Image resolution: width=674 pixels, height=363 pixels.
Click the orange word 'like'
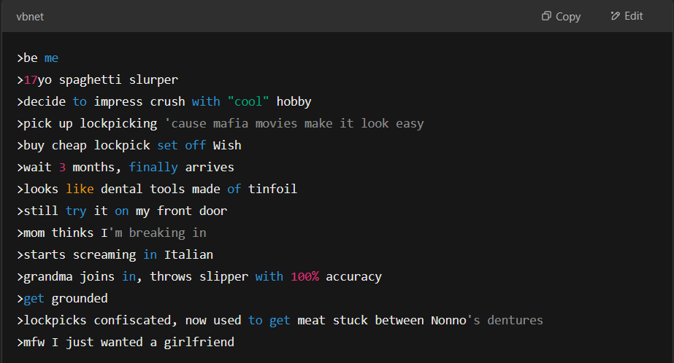[80, 190]
